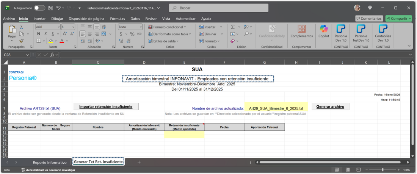The image size is (417, 174).
Task: Click the AutoSum sigma icon
Action: [232, 27]
